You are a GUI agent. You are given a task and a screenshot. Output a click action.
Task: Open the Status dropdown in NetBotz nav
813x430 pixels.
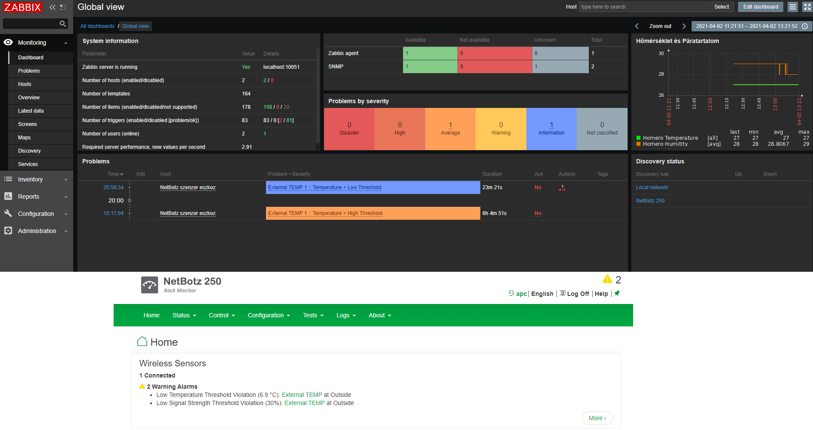(184, 315)
